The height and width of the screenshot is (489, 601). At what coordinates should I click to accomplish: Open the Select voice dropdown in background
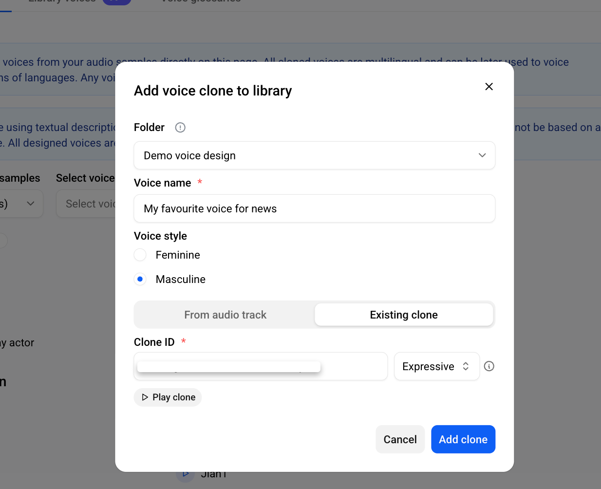(86, 204)
